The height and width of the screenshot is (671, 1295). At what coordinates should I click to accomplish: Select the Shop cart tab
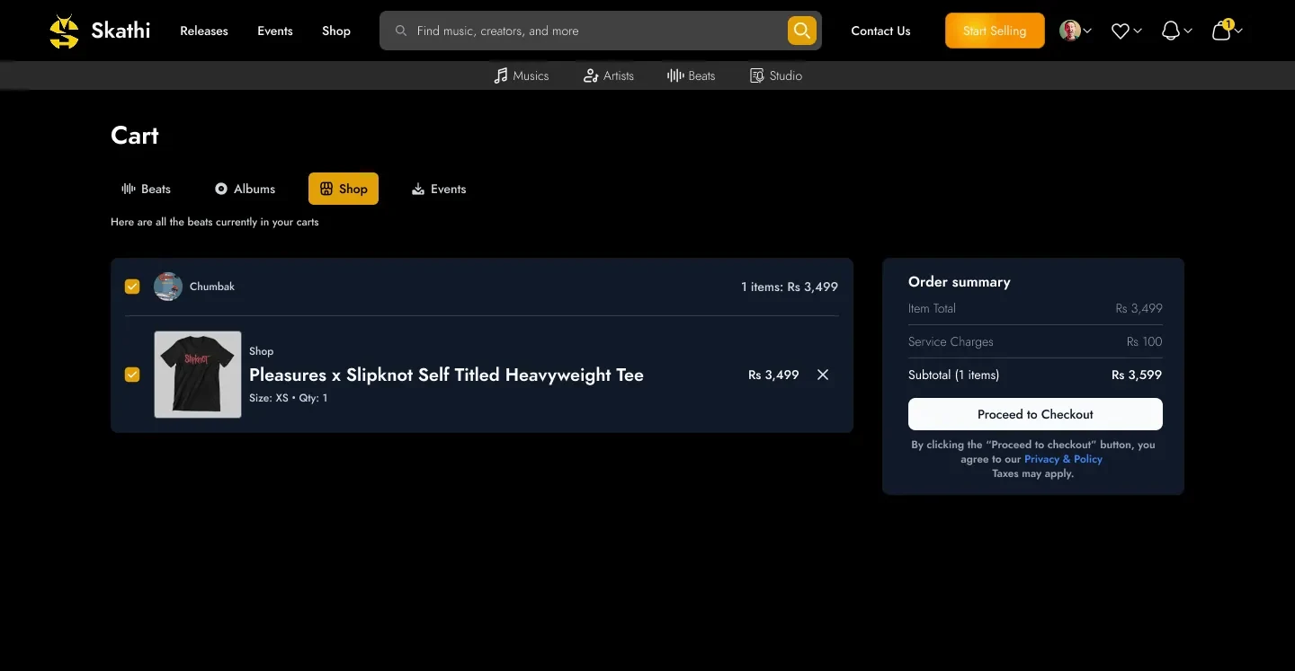344,189
